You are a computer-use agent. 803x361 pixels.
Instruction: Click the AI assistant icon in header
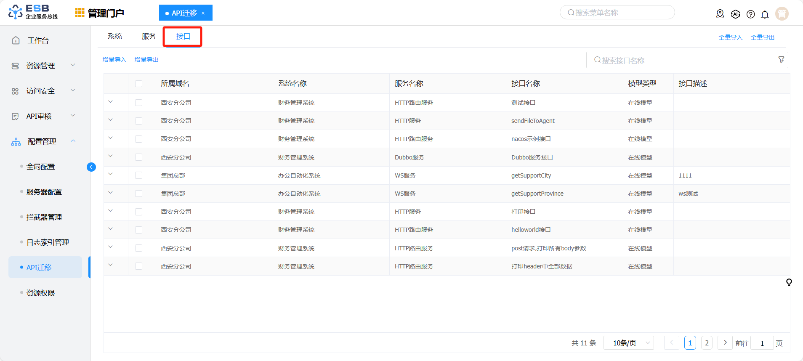735,14
